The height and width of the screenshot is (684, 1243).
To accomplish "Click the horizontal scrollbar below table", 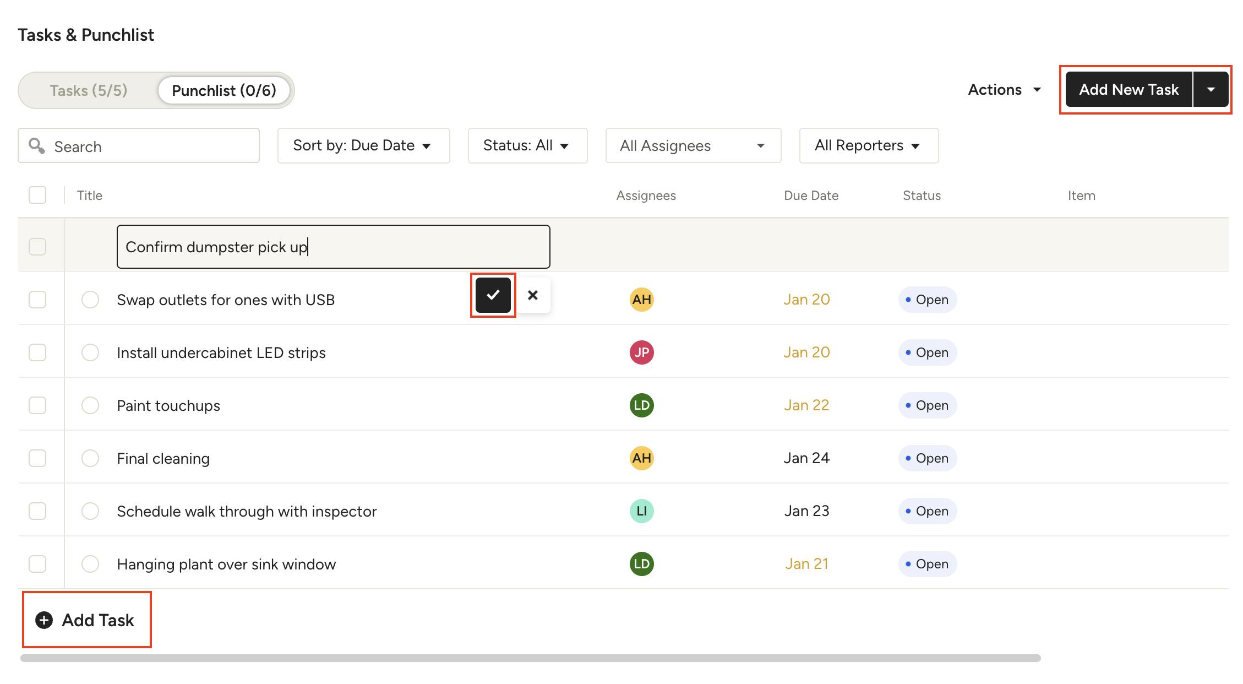I will [x=530, y=658].
